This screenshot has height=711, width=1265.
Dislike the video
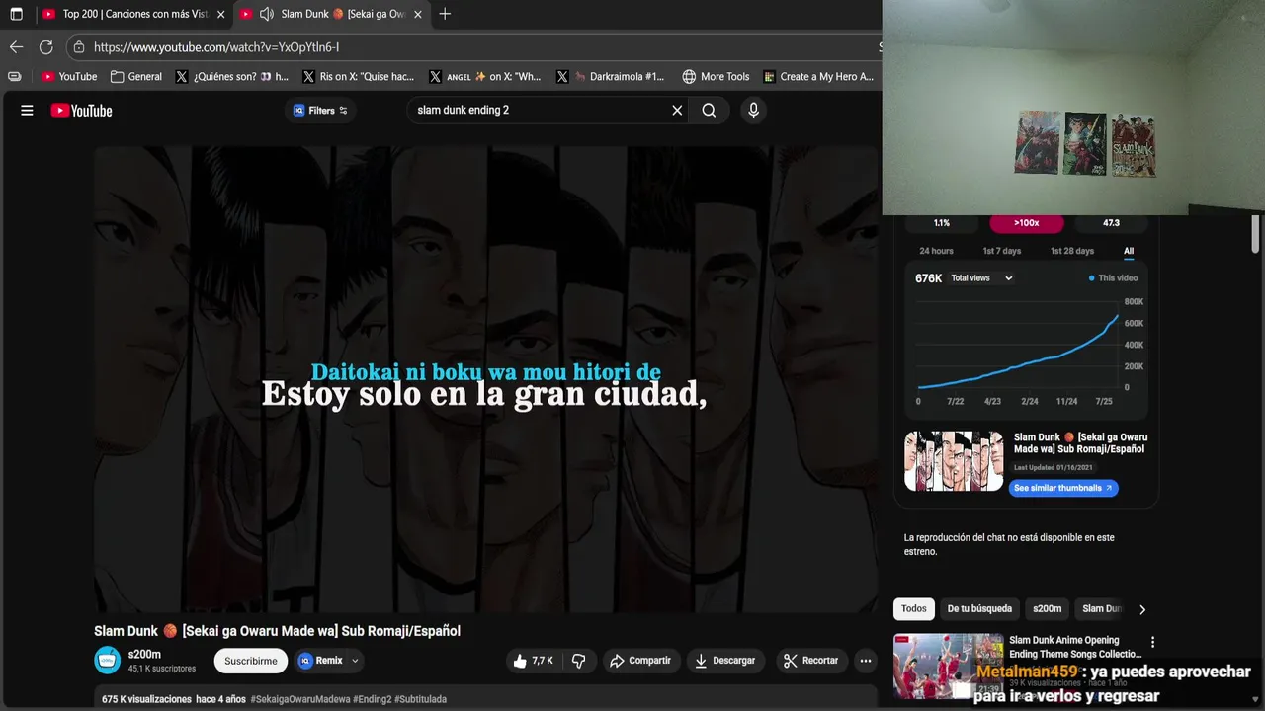579,661
